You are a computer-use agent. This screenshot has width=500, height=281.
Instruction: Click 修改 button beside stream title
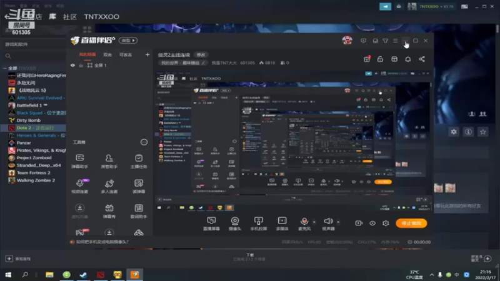pos(201,55)
